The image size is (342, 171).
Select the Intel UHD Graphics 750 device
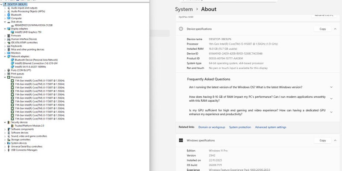click(x=28, y=32)
